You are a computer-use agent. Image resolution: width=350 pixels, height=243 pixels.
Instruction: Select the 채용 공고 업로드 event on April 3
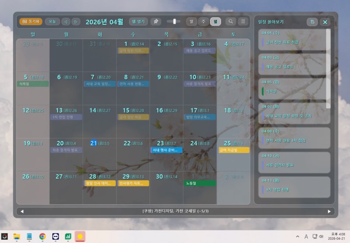tap(200, 51)
